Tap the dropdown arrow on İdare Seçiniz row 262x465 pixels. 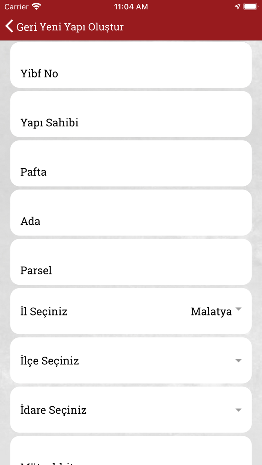click(x=239, y=410)
